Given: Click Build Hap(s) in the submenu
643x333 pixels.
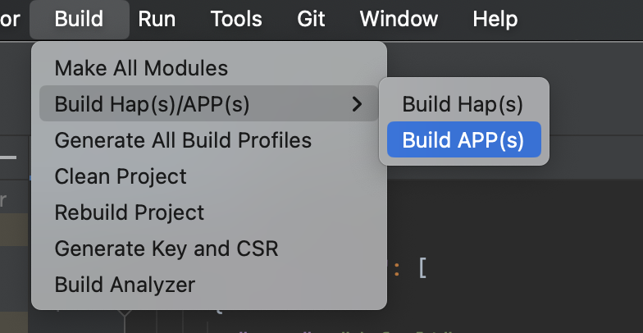Looking at the screenshot, I should pyautogui.click(x=463, y=104).
